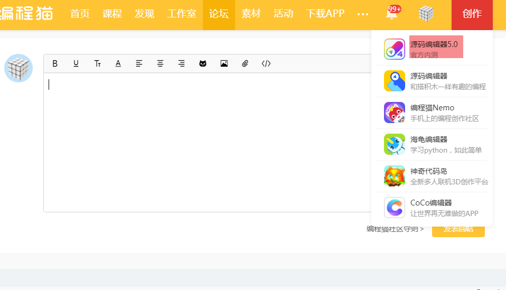Open 编程猫社区守则 link

click(395, 229)
